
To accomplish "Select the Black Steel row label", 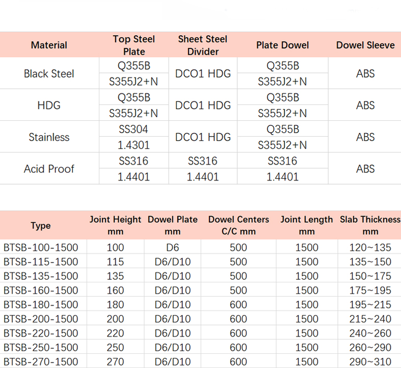I will (49, 74).
